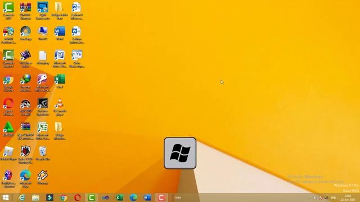Open the Microsoft Office Access key-icon shortcut
Screen dimensions: 360x202
click(43, 83)
